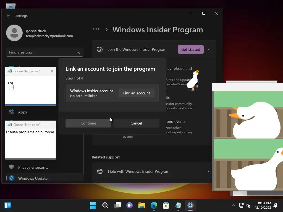Open the breadcrumb three-dots menu
Screen dimensions: 283x212
coord(96,29)
